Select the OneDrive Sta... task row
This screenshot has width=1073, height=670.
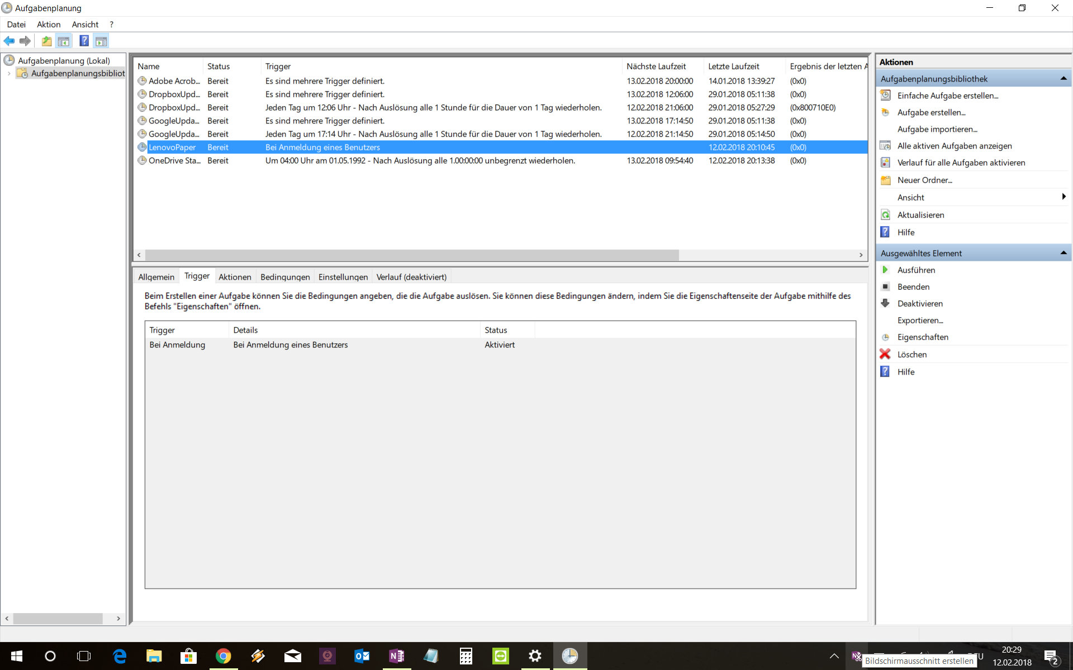(x=500, y=160)
